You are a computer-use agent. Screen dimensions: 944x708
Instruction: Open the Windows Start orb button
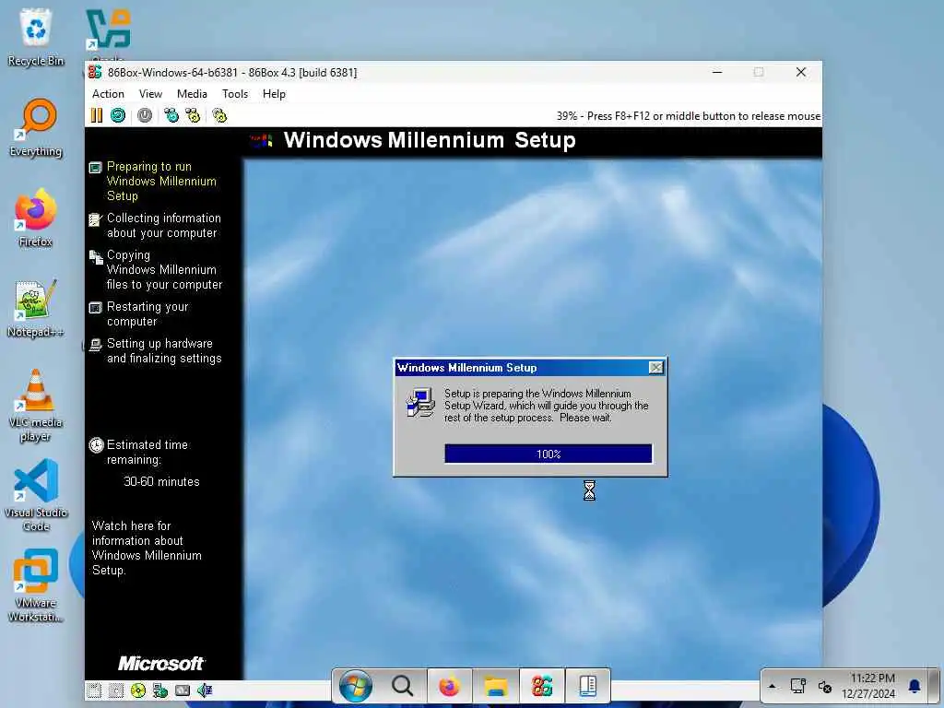click(355, 686)
